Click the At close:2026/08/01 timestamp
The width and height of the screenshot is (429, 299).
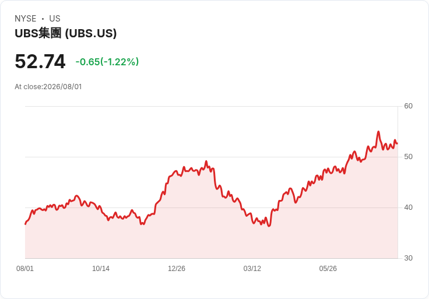tap(48, 87)
